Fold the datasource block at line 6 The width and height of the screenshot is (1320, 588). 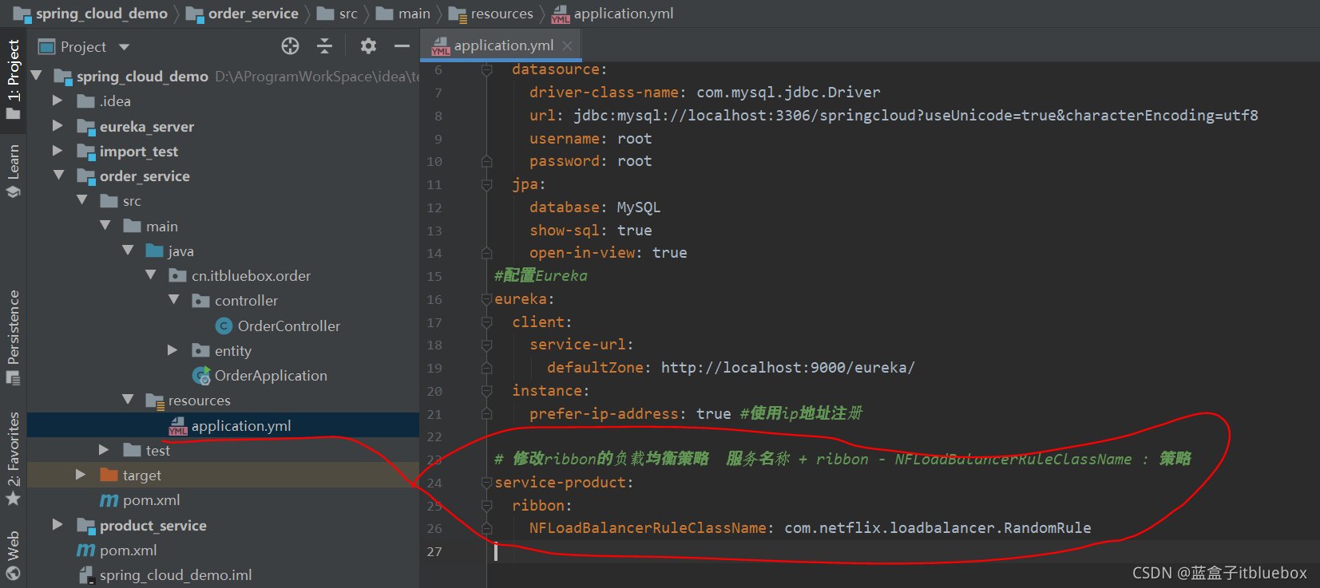click(x=486, y=70)
